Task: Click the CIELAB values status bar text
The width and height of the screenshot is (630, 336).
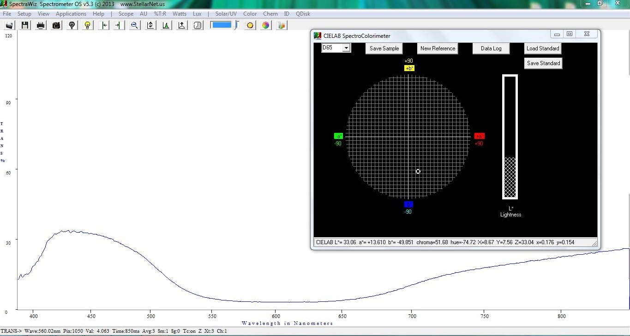Action: tap(445, 242)
